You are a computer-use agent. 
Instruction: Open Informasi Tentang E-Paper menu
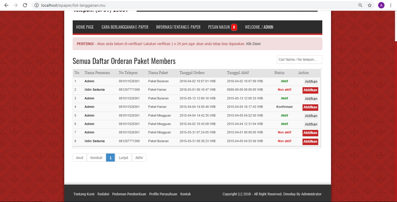[178, 27]
